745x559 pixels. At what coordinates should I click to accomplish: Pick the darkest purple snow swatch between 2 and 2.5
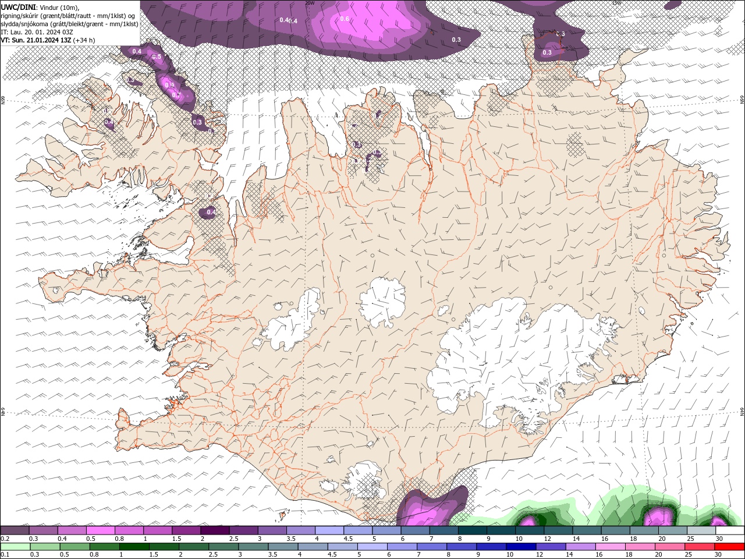tap(214, 530)
